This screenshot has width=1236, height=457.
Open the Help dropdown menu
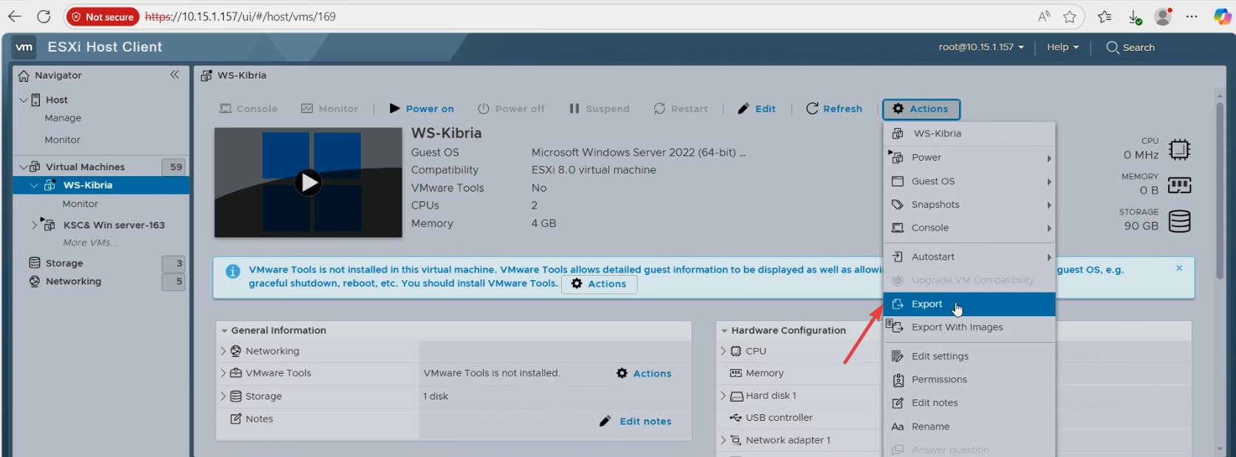coord(1063,47)
